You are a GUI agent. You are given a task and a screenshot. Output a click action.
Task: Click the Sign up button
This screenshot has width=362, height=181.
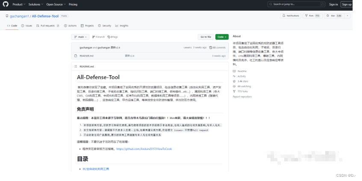(347, 4)
